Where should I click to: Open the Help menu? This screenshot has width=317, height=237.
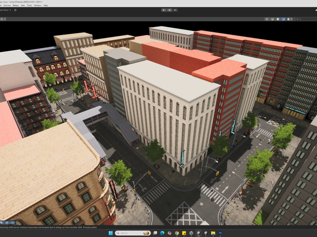click(x=46, y=5)
